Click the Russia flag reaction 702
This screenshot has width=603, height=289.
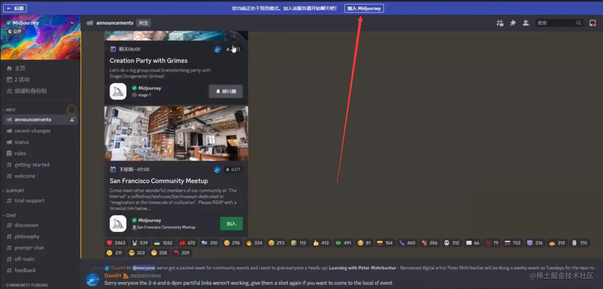tap(512, 243)
